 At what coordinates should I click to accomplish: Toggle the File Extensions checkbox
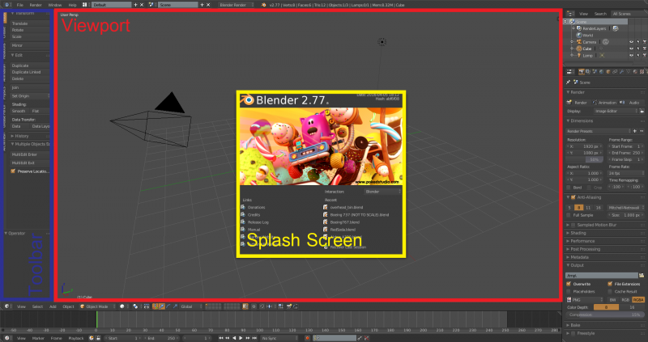coord(610,284)
